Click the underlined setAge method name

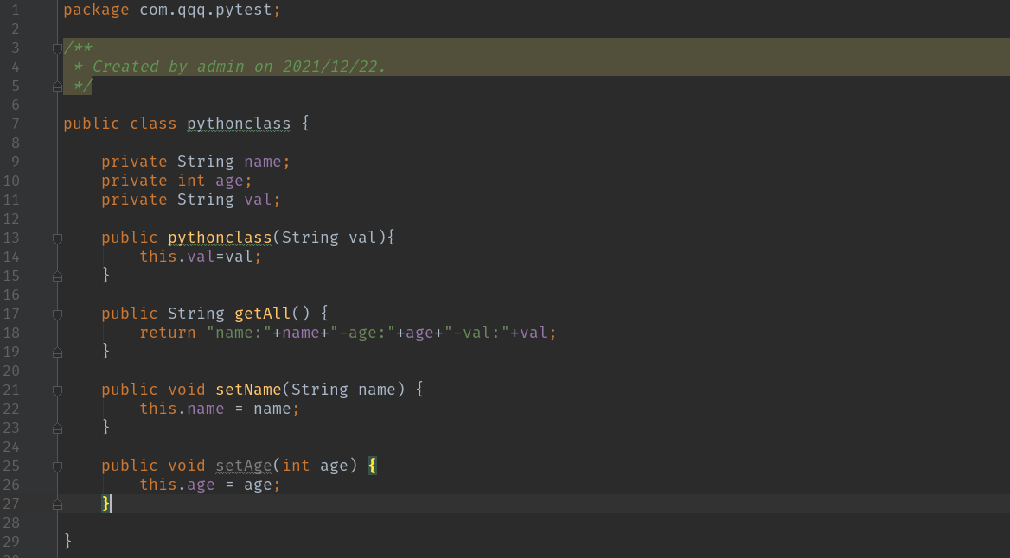click(x=243, y=466)
